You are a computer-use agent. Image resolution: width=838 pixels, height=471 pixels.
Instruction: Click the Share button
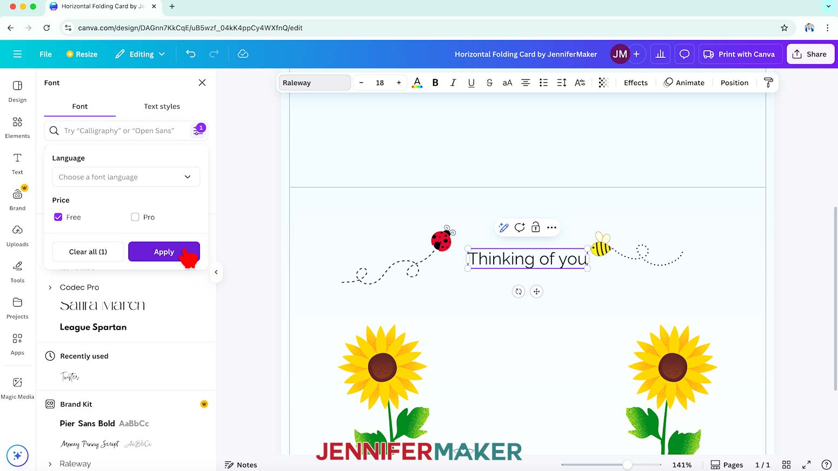pyautogui.click(x=810, y=54)
